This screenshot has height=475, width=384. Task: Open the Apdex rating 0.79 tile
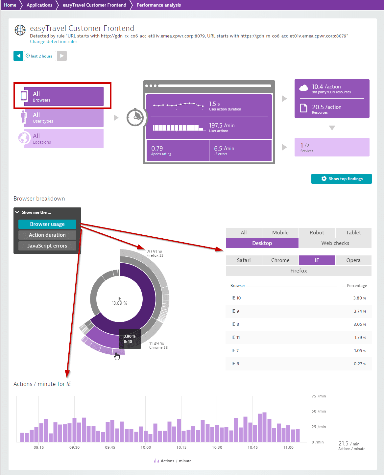pos(178,151)
